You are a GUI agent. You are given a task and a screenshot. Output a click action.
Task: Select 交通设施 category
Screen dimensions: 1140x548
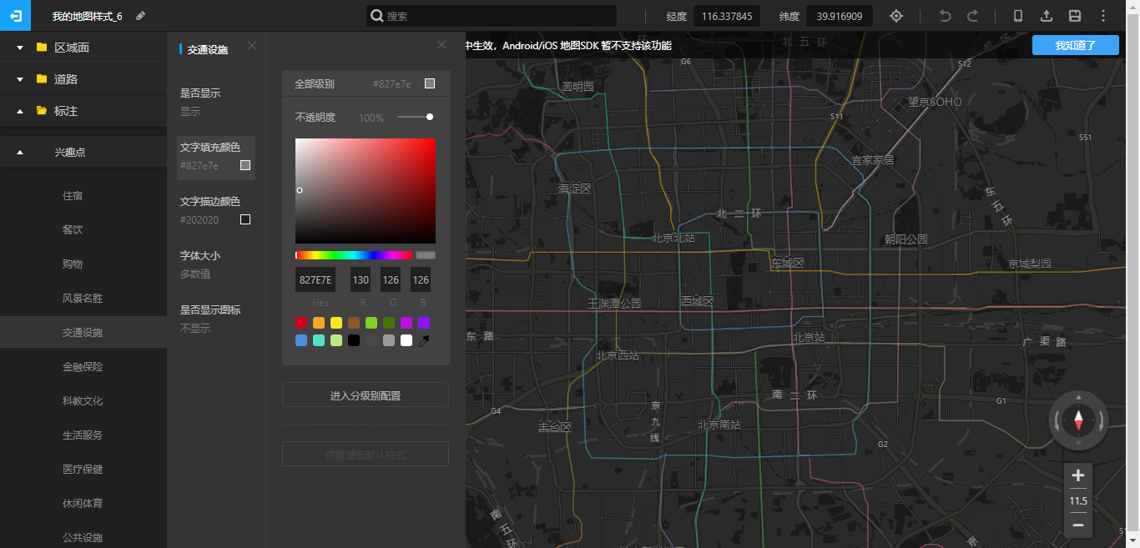click(83, 333)
